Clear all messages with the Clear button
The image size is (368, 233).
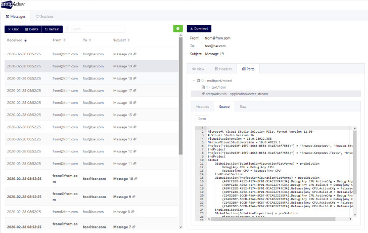tap(13, 29)
